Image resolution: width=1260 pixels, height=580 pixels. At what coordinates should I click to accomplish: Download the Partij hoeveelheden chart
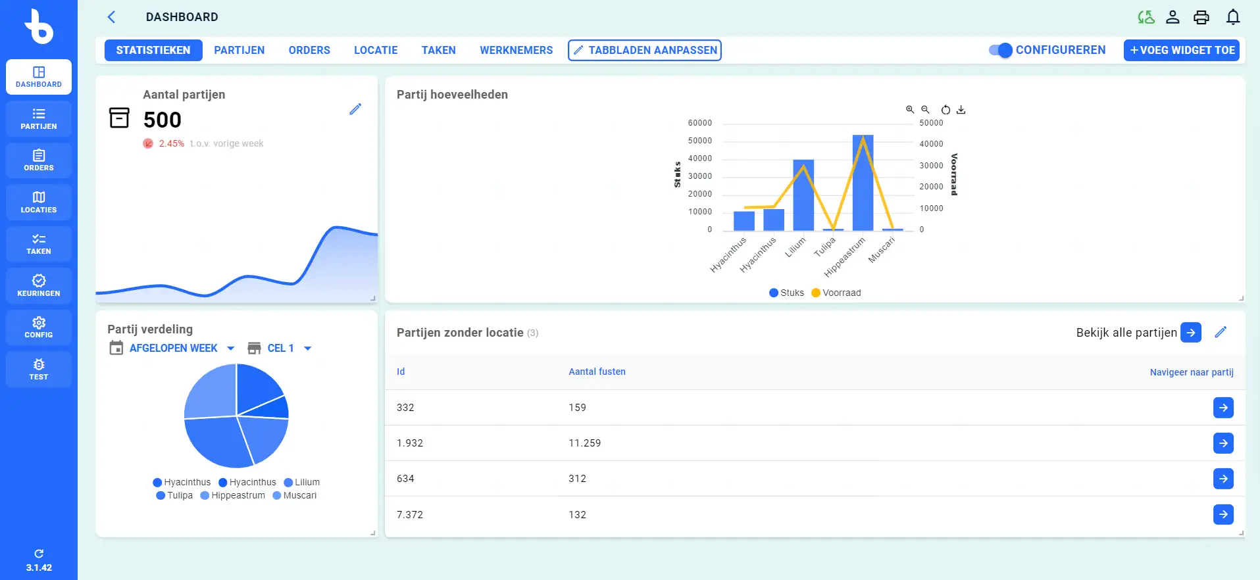point(961,110)
